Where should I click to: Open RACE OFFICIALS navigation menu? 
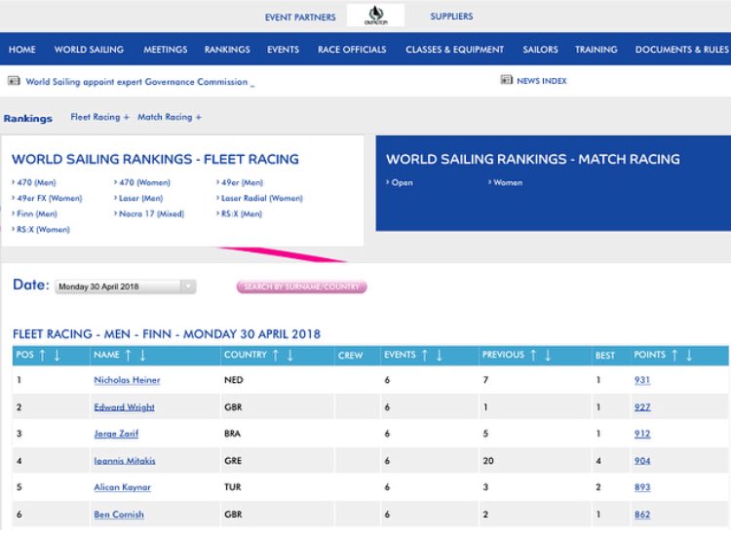click(352, 50)
